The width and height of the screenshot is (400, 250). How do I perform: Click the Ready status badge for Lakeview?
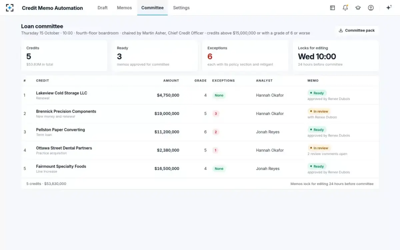[317, 93]
